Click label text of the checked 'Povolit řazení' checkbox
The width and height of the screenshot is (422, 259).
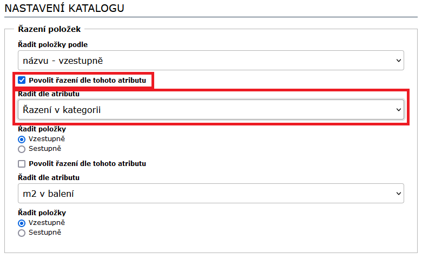point(88,81)
